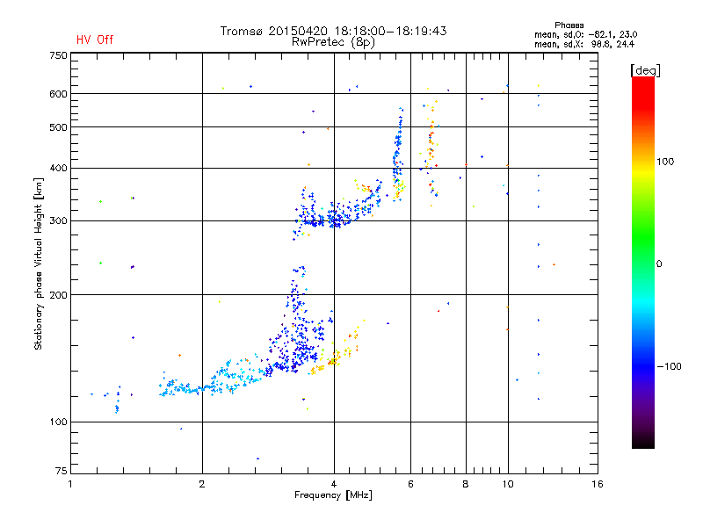Click the colorbar tick label "-100"
Screen dimensions: 703x527
click(x=669, y=366)
